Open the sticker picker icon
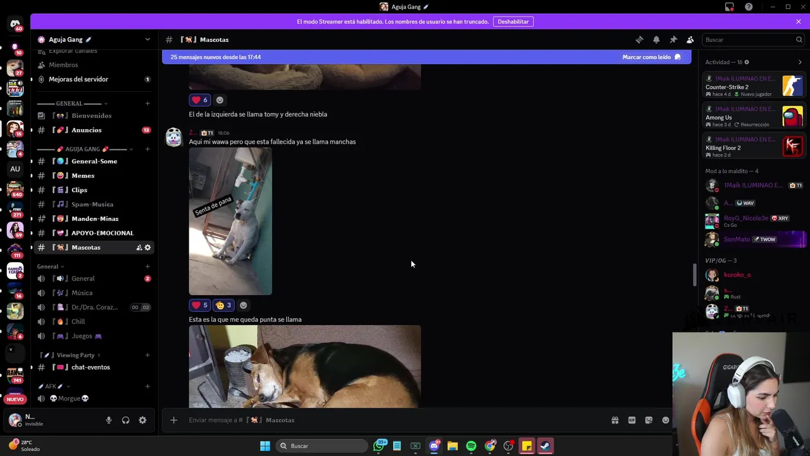This screenshot has height=456, width=810. (649, 420)
